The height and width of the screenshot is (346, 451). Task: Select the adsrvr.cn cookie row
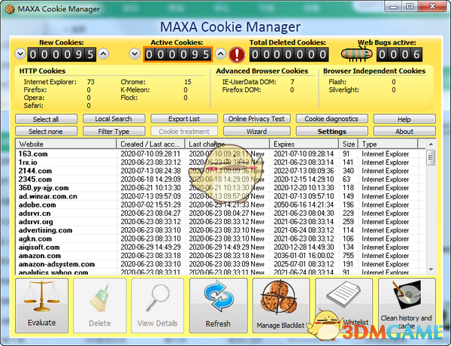tap(221, 214)
